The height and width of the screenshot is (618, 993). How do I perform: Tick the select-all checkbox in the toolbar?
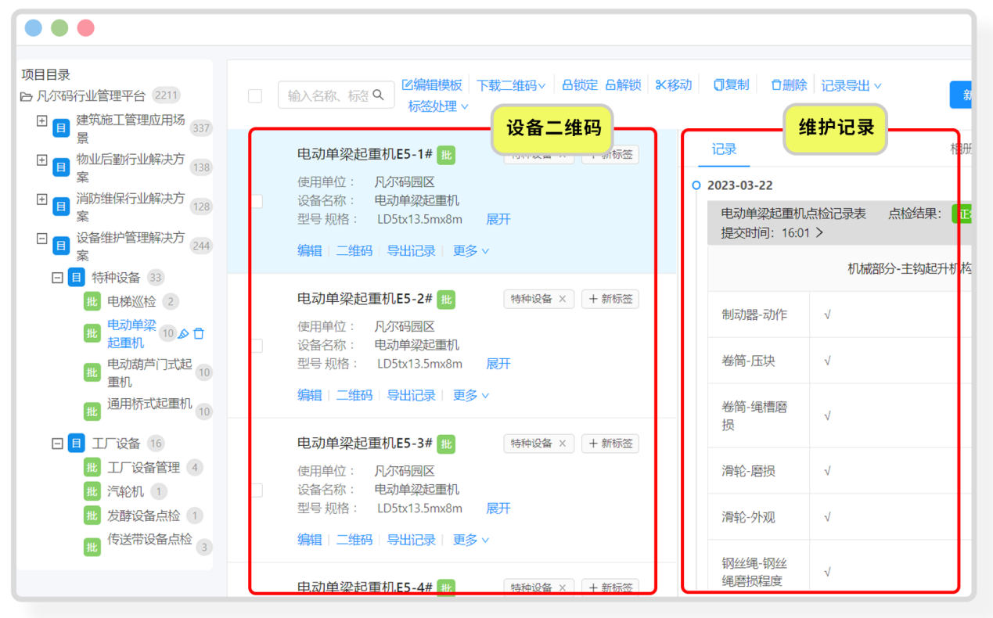tap(254, 94)
